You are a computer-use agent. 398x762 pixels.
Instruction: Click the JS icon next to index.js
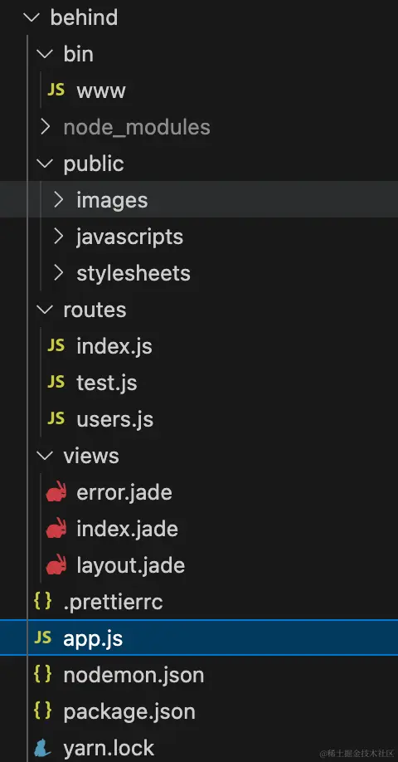pyautogui.click(x=56, y=346)
